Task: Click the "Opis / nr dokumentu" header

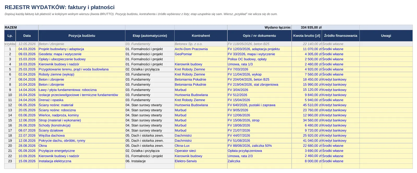Action: 259,36
